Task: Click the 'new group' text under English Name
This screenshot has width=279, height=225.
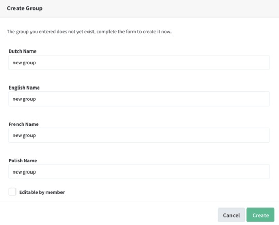Action: [24, 99]
